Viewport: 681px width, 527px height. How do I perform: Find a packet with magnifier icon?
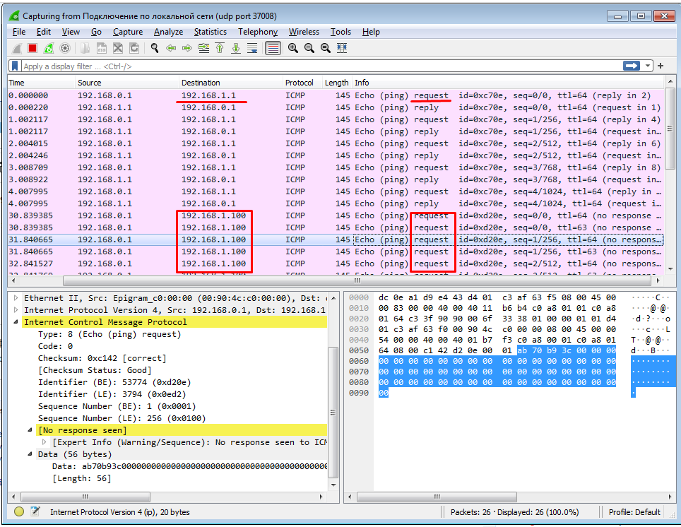155,48
